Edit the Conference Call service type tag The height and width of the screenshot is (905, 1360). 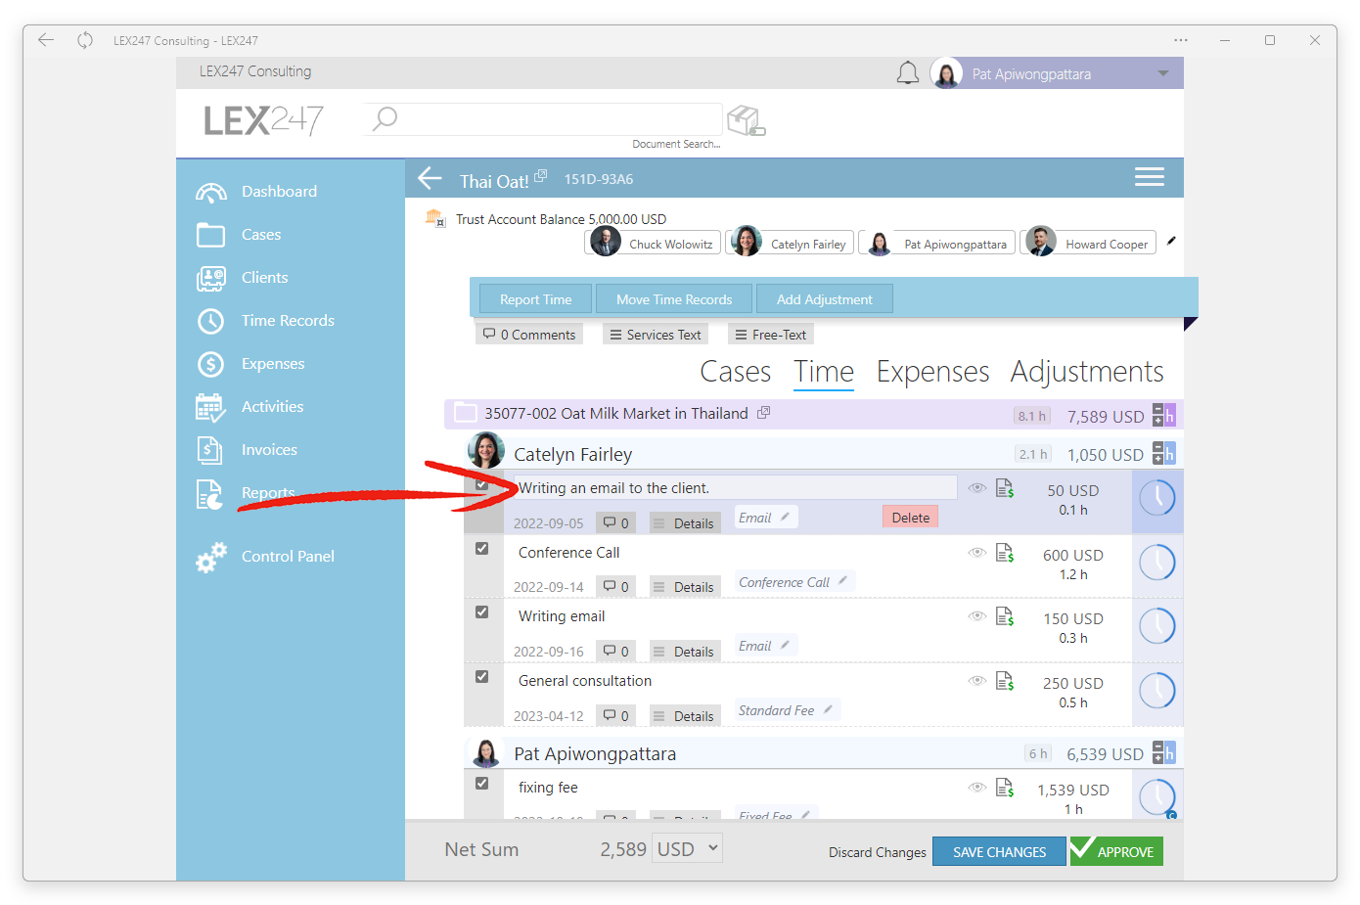794,582
